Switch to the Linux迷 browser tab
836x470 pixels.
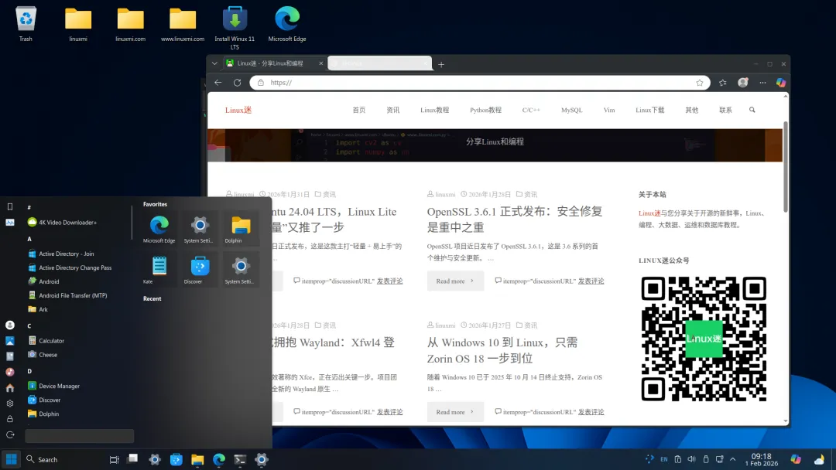click(x=274, y=63)
